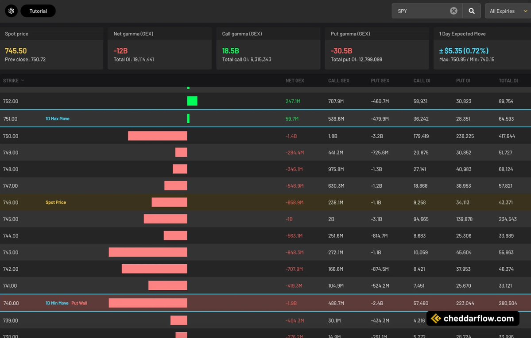Sort by NET GEX column header

coord(295,80)
